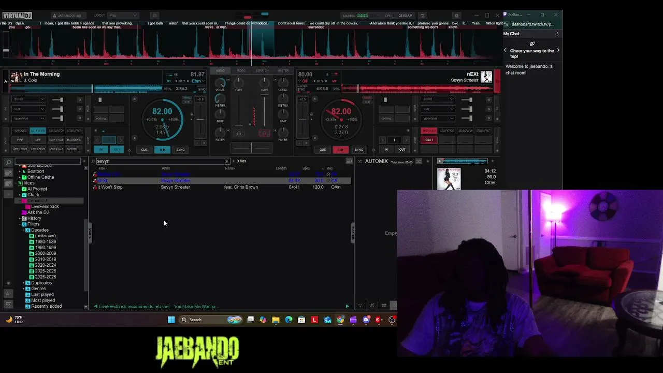The height and width of the screenshot is (373, 663).
Task: Open the Beatport folder in the tree
Action: click(36, 171)
